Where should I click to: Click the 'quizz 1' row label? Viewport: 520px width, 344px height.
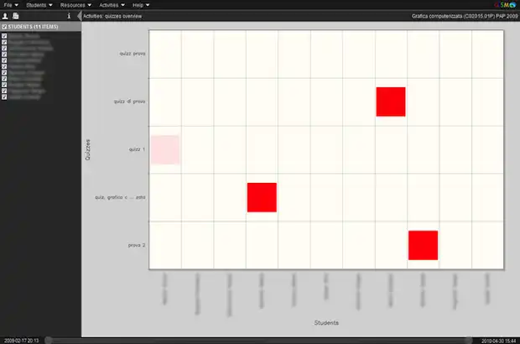(x=137, y=149)
